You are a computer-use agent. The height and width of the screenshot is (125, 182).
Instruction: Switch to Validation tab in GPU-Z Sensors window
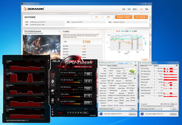point(156,65)
